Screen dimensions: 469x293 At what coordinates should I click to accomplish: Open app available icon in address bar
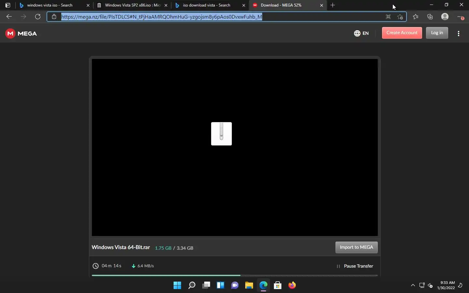(388, 17)
